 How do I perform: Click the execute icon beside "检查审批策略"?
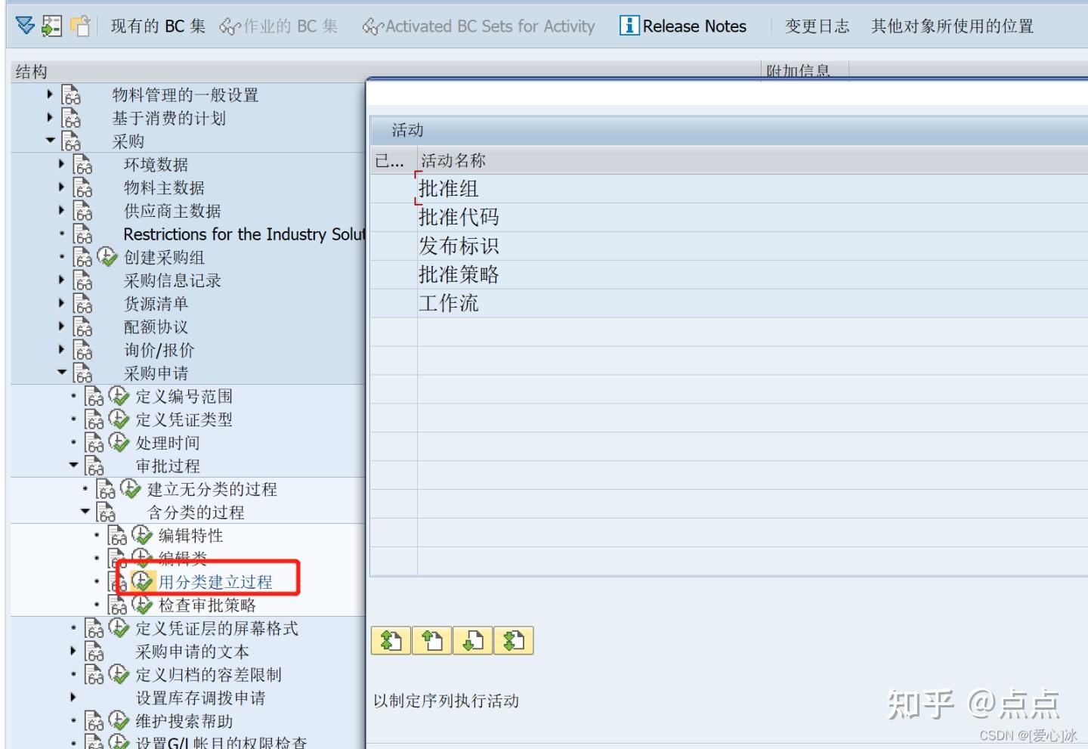(143, 604)
